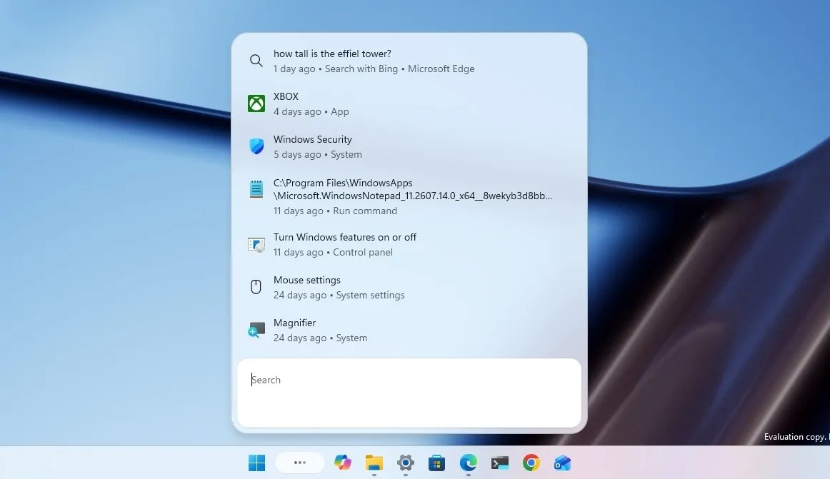Screen dimensions: 830x479
Task: Click '11 days ago • Run command' subtitle
Action: point(335,211)
